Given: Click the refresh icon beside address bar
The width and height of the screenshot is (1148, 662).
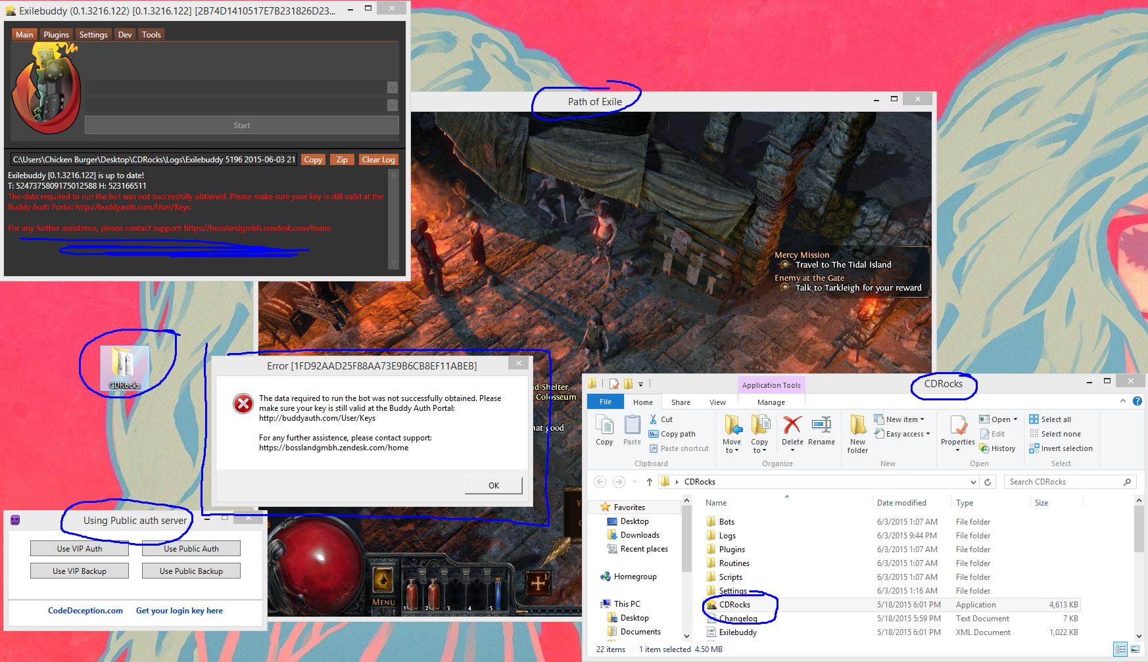Looking at the screenshot, I should pos(987,482).
